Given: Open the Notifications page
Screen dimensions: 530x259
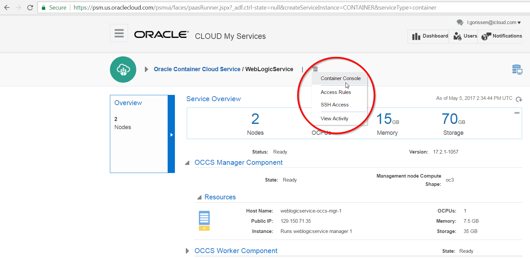Looking at the screenshot, I should [x=502, y=36].
